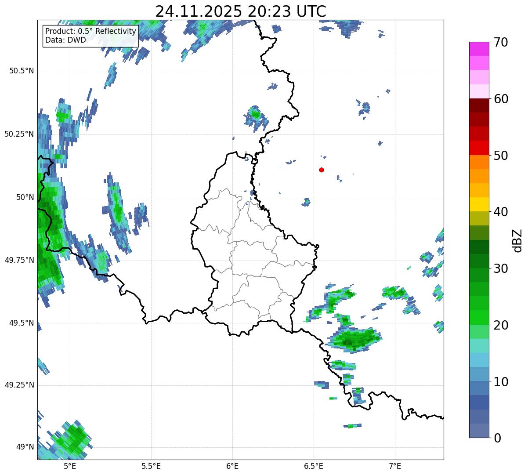Click the latitude label 49.25°N
The height and width of the screenshot is (475, 528).
19,385
